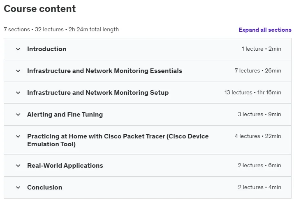Select the Real-World Applications section title

pyautogui.click(x=65, y=165)
